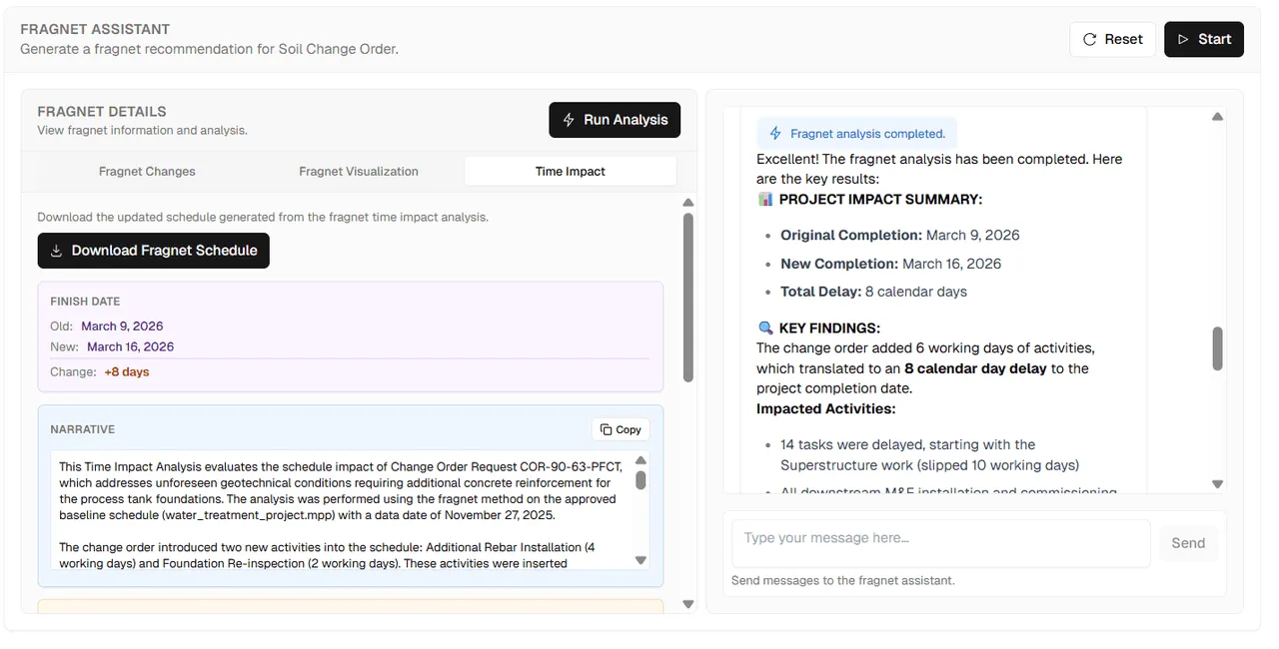Open the Fragnet Visualization tab
The height and width of the screenshot is (649, 1279).
(x=359, y=171)
